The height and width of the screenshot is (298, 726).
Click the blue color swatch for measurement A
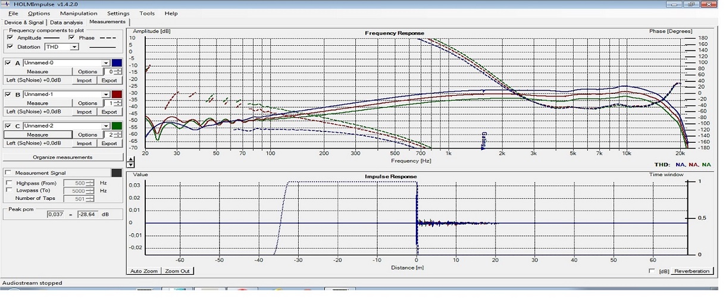(117, 62)
